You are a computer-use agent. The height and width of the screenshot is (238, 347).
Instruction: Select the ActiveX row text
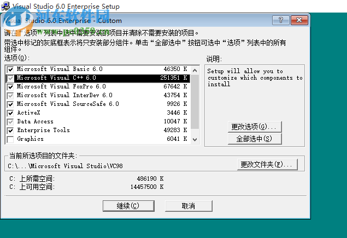tap(29, 112)
